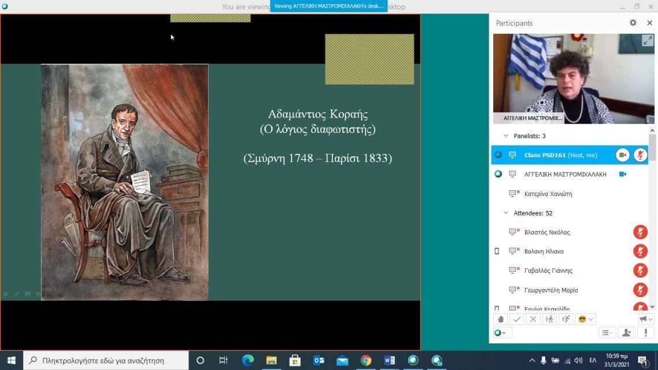Open Task View in taskbar
The image size is (658, 370).
tap(223, 360)
